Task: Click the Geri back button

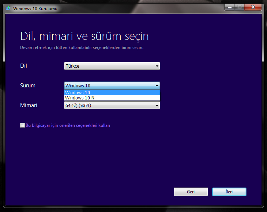Action: (x=191, y=192)
